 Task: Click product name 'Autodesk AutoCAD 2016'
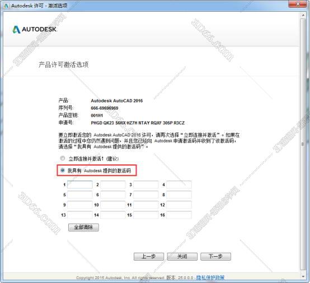click(116, 101)
